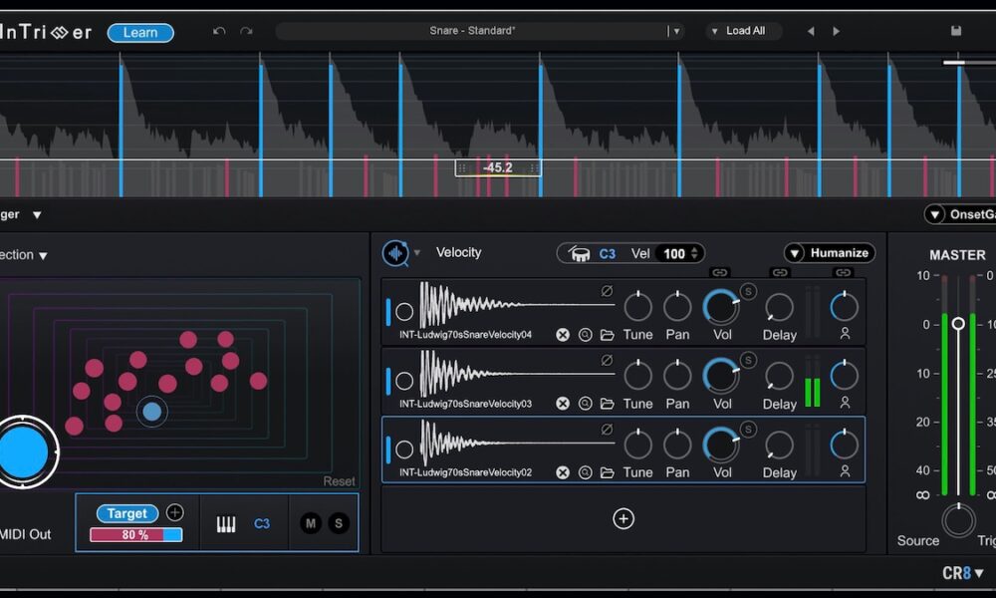Remove the Ludwig70sSnareVelocity03 sample with X icon
Viewport: 996px width, 598px height.
[563, 404]
